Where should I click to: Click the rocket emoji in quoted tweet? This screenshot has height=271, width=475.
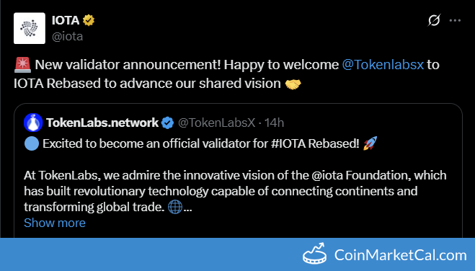pos(370,143)
